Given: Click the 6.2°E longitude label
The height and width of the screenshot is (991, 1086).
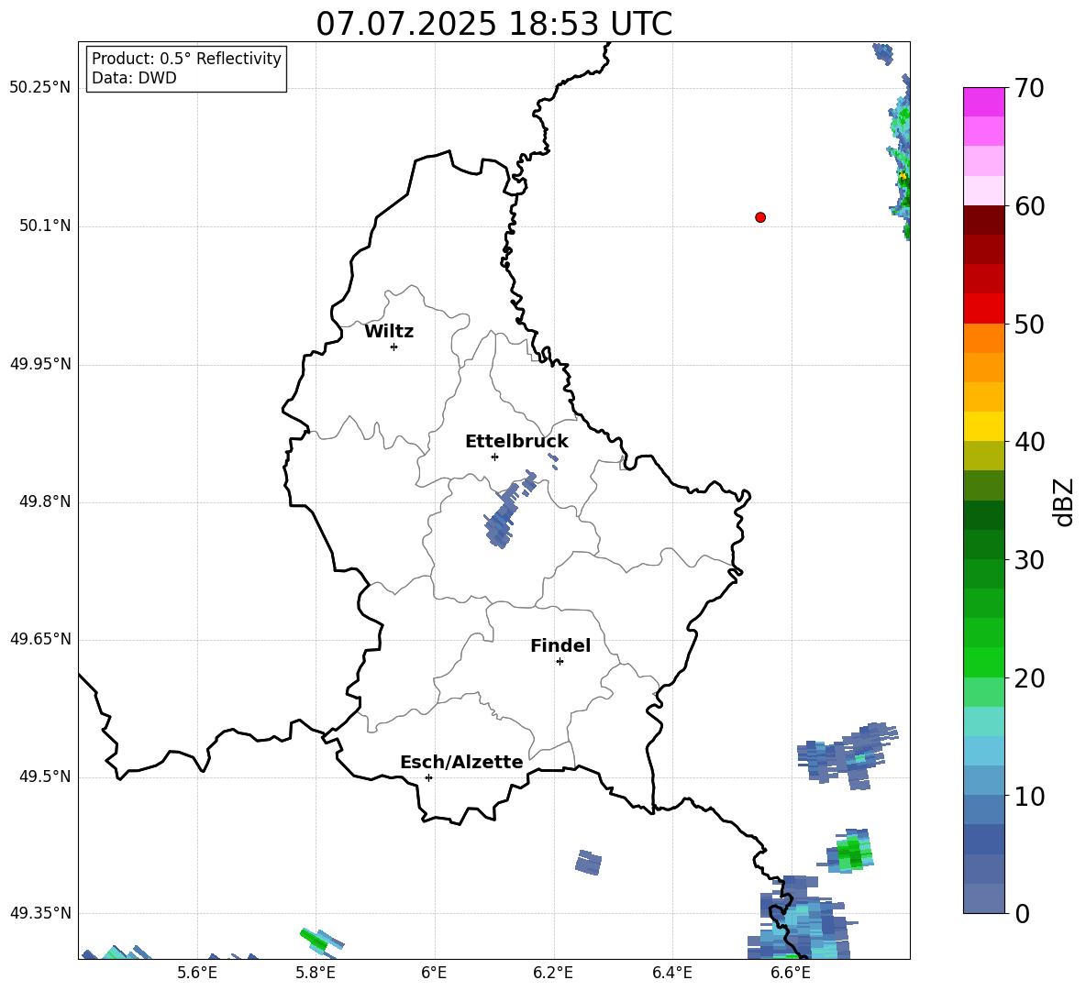Looking at the screenshot, I should coord(553,973).
